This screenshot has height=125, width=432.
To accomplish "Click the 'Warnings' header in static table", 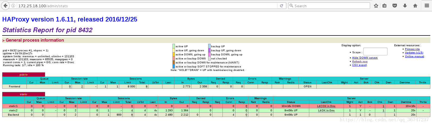I will (260, 98).
